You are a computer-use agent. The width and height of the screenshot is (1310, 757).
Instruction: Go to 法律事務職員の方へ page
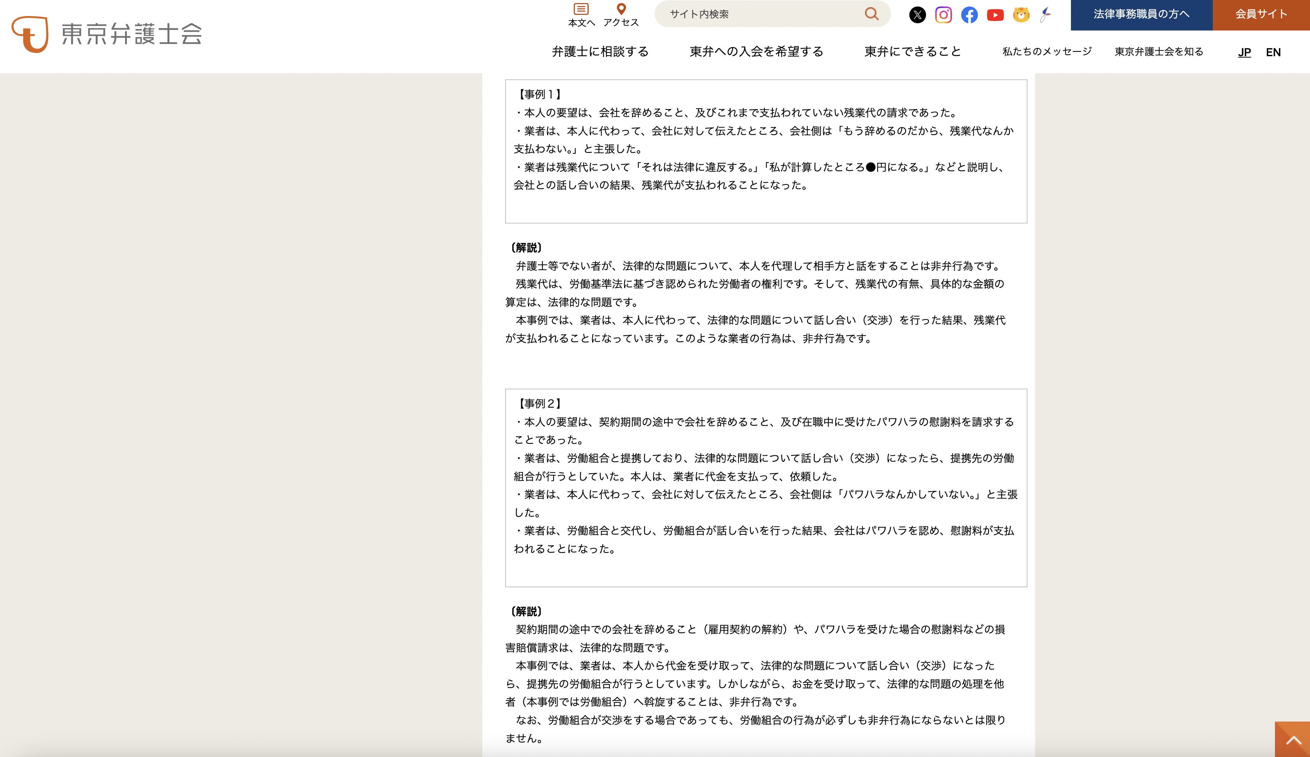[x=1141, y=14]
